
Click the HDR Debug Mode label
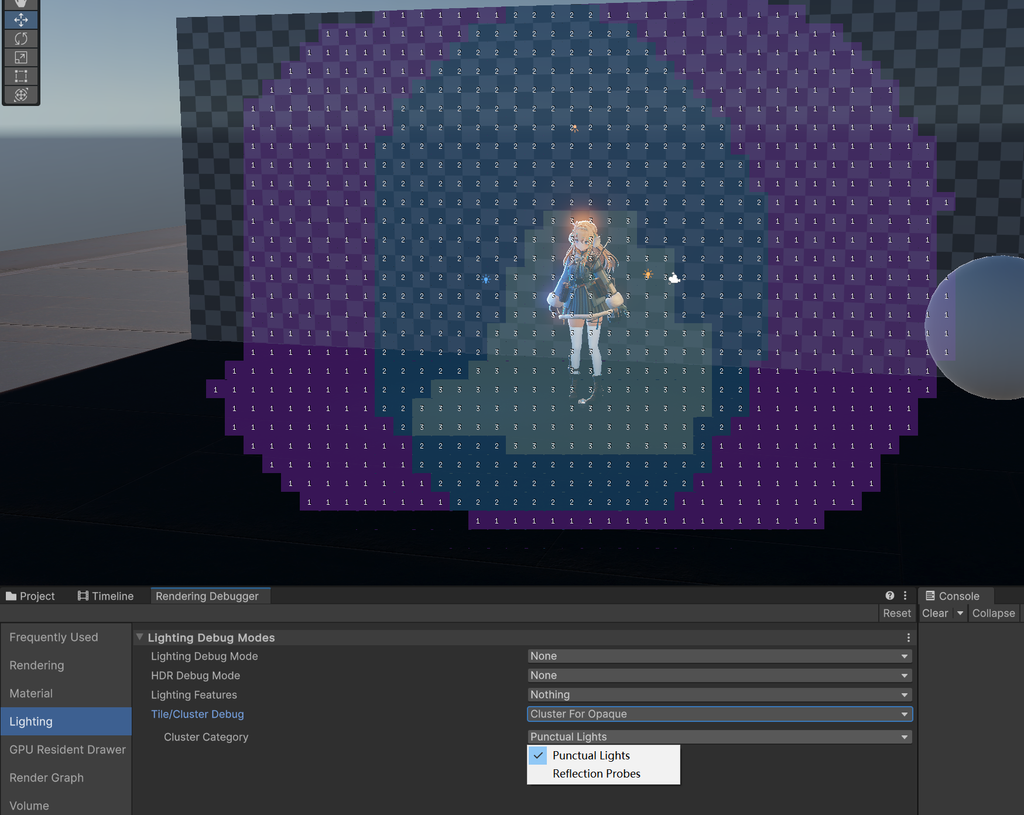click(196, 676)
